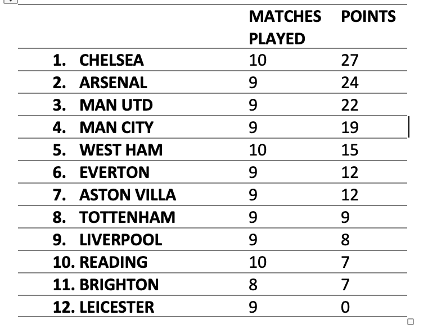Click the MAN CITY team cell
Screen dimensions: 428x329
[x=116, y=127]
